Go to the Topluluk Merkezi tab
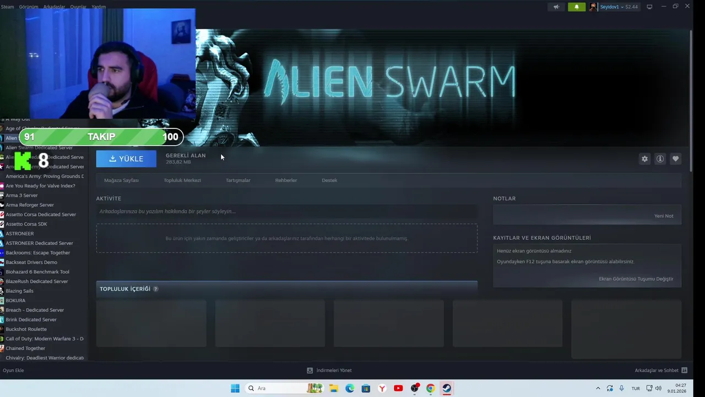Image resolution: width=705 pixels, height=397 pixels. pyautogui.click(x=182, y=180)
